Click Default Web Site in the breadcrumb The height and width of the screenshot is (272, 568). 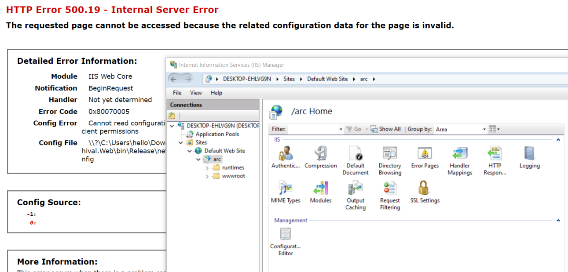[327, 79]
